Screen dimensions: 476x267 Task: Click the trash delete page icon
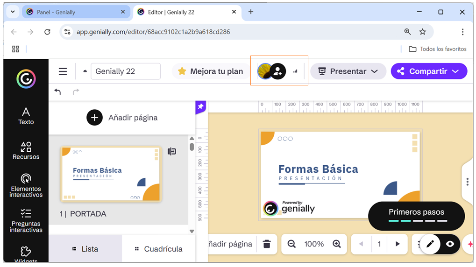(267, 244)
